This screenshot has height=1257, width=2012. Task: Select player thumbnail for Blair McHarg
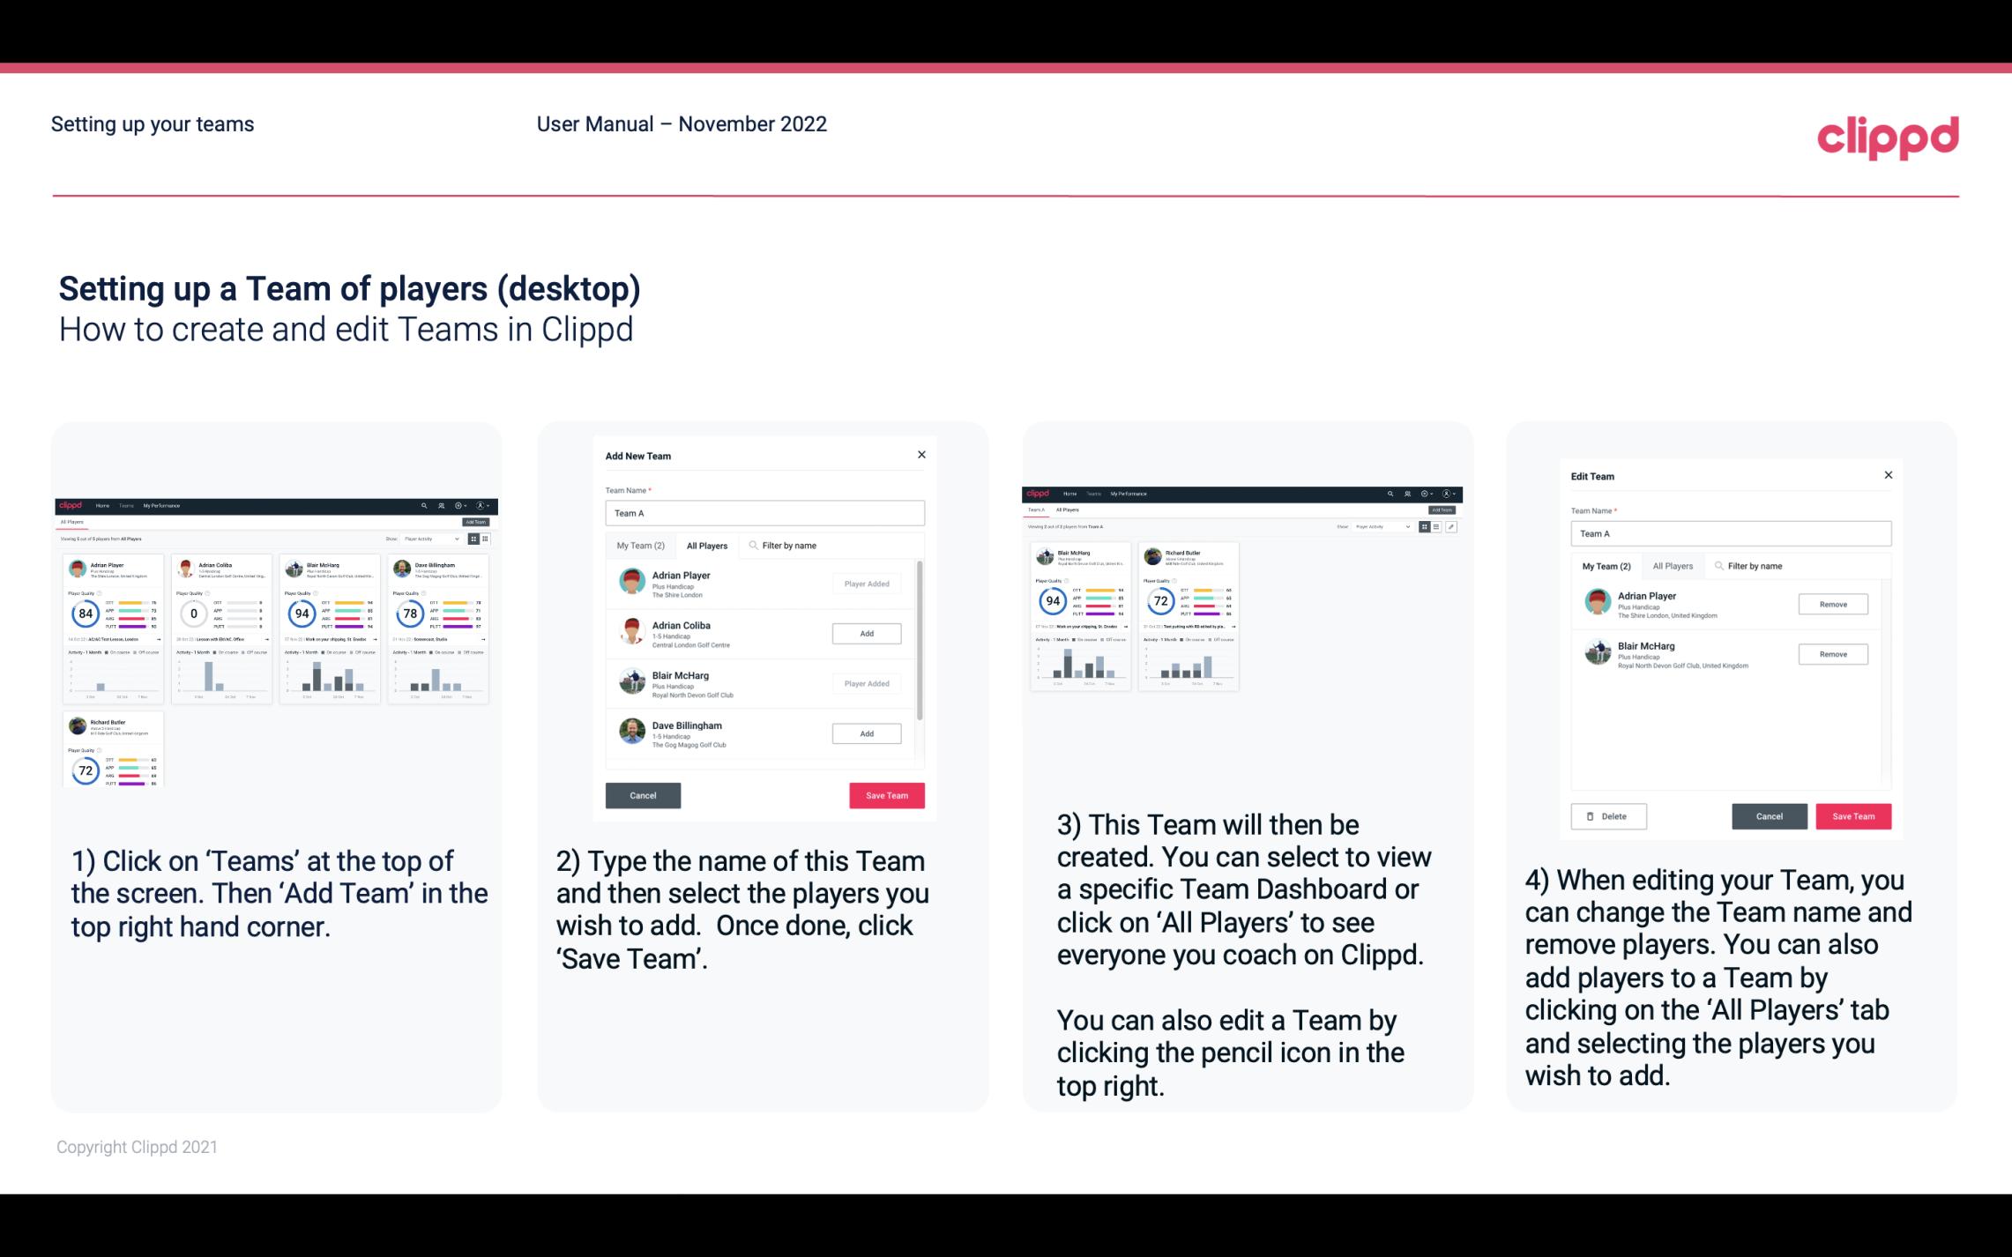633,679
